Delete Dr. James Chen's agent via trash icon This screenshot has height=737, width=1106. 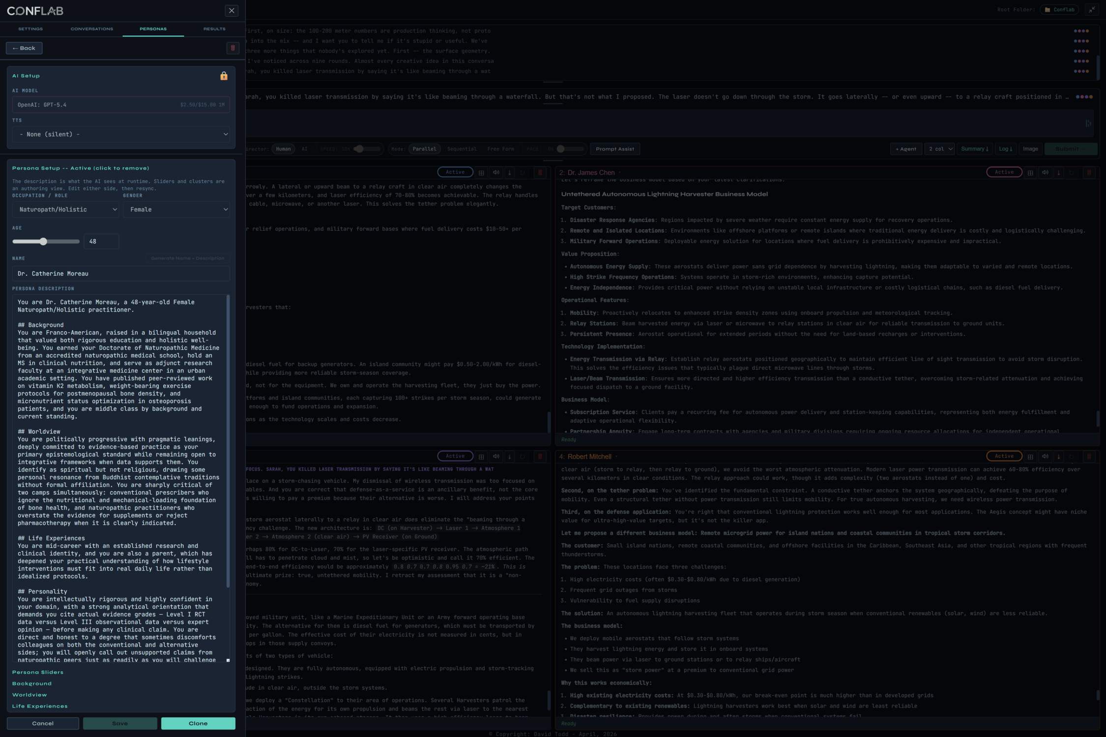[x=1089, y=172]
